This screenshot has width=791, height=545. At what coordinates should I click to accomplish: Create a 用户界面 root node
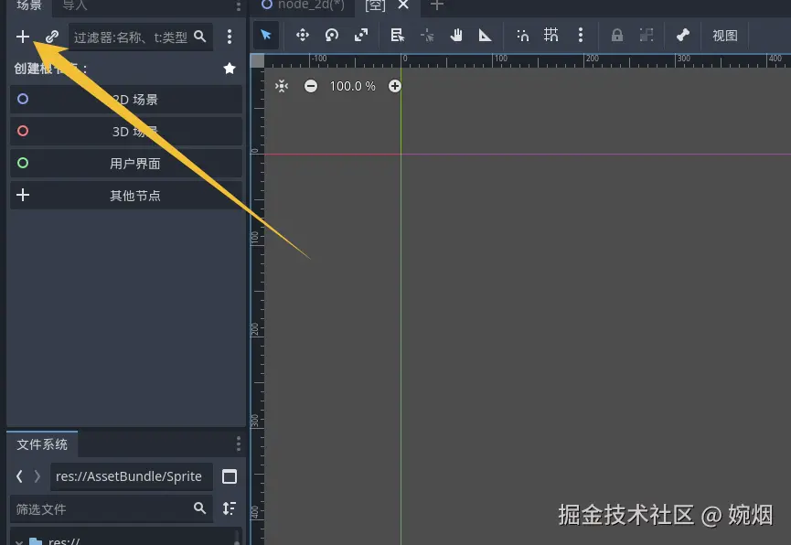click(x=126, y=164)
